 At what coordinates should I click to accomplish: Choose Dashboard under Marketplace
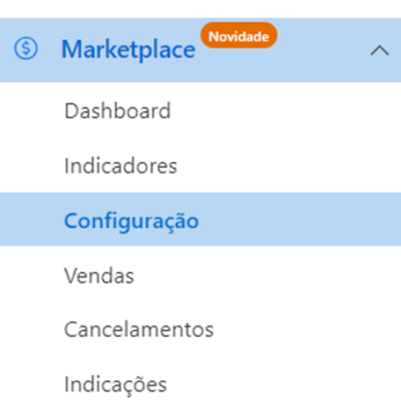pos(117,111)
